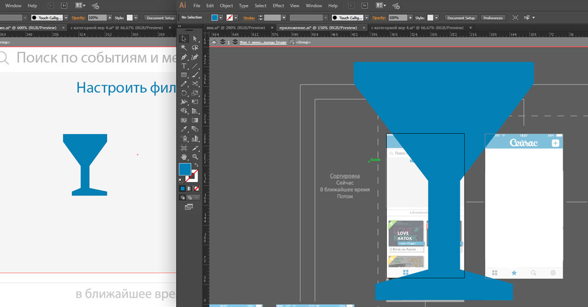Open the Style dropdown in left window
This screenshot has height=307, width=588.
coord(136,18)
